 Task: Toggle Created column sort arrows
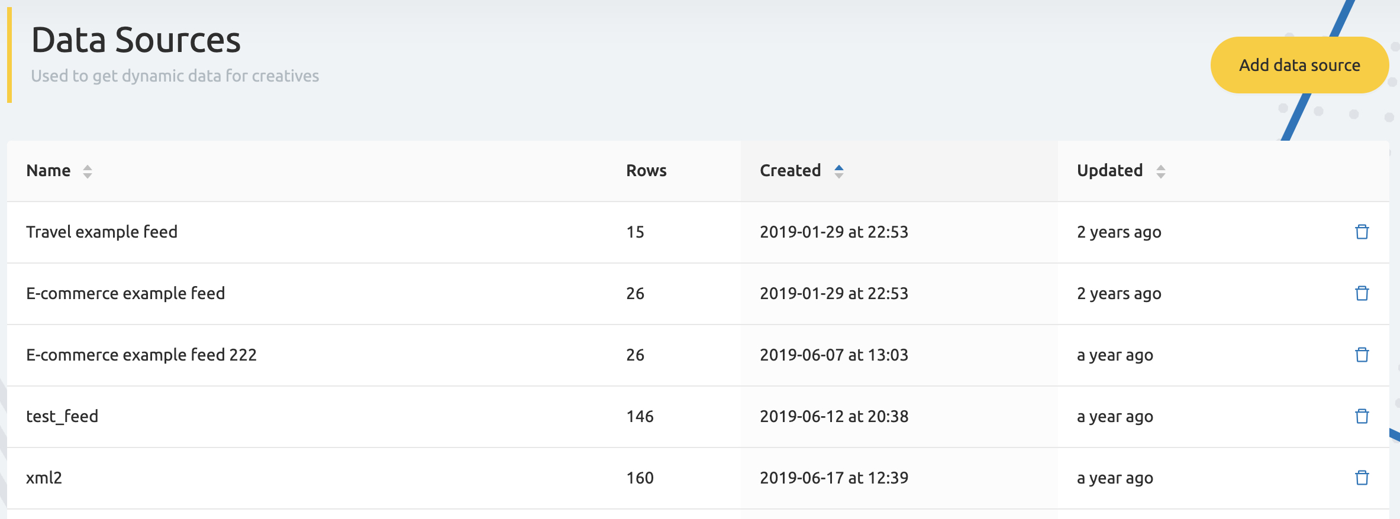839,171
